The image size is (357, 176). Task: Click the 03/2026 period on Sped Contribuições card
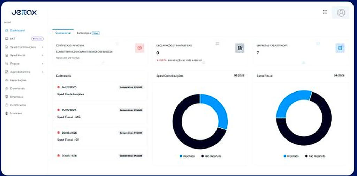coord(239,75)
